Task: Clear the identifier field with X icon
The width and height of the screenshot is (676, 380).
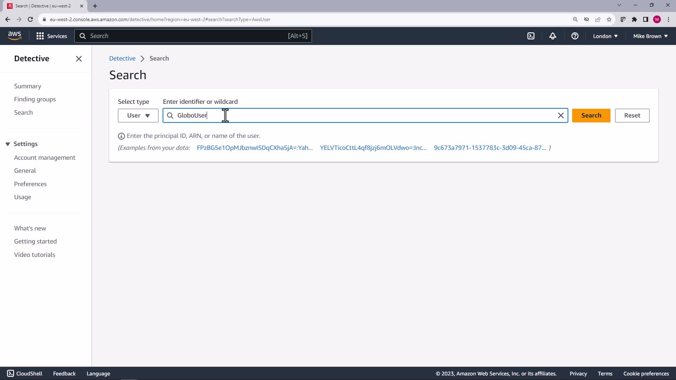Action: [x=561, y=115]
